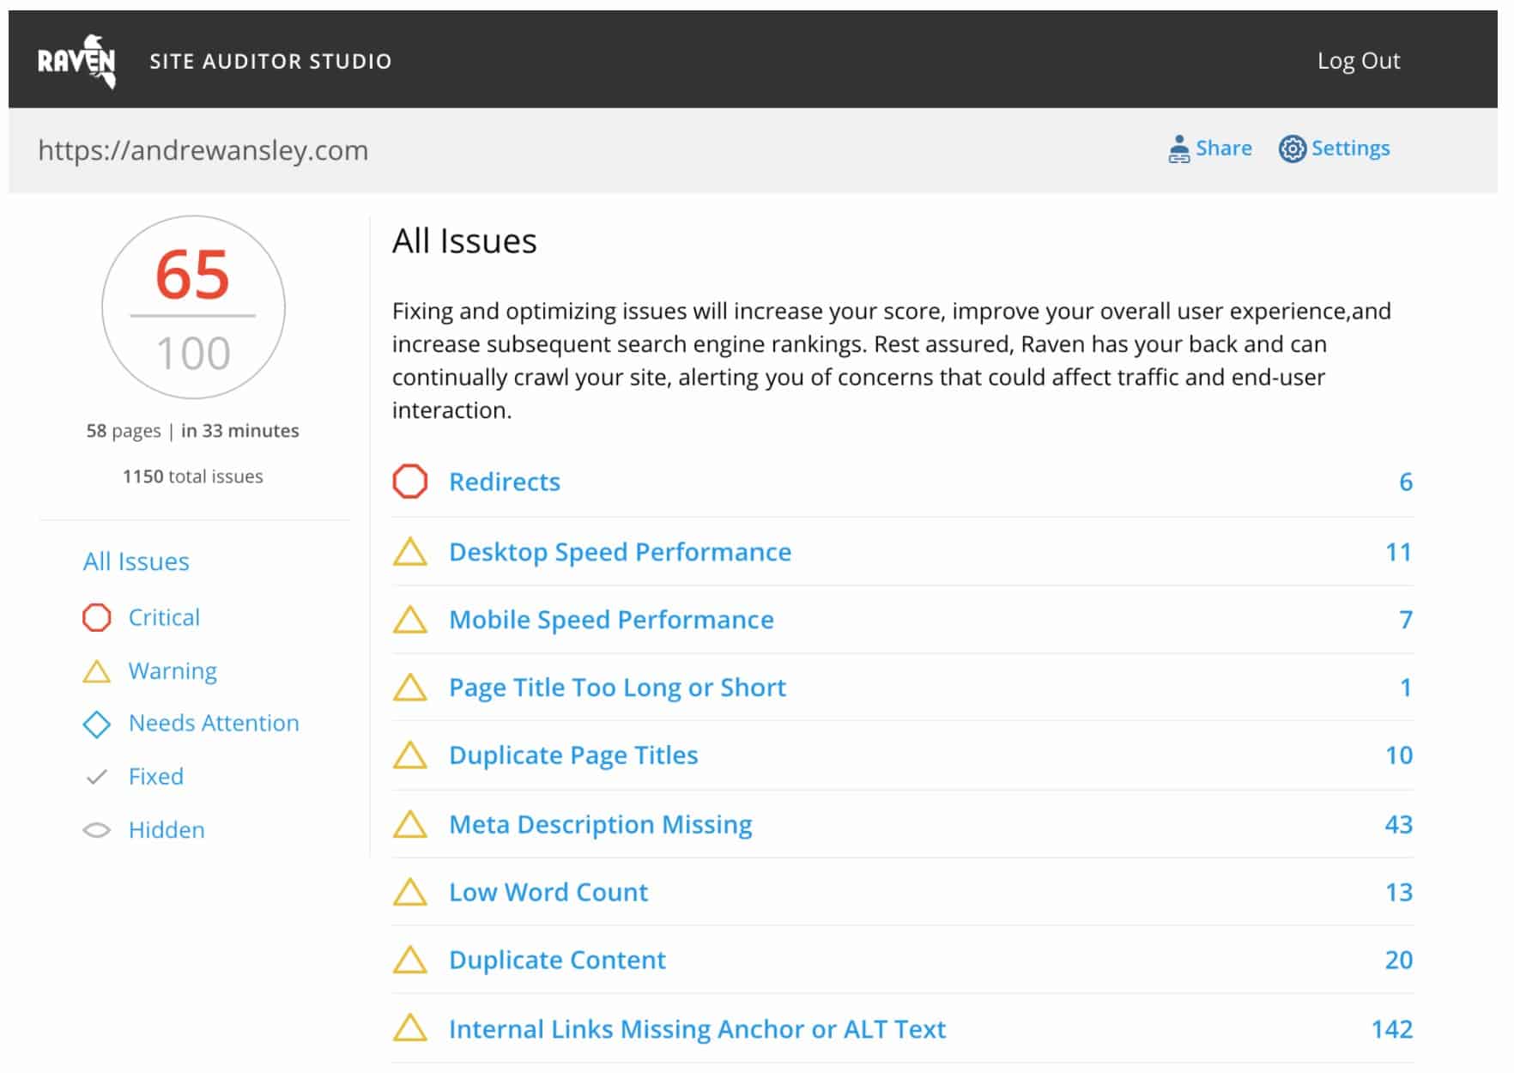
Task: Open the Meta Description Missing issue
Action: 600,824
